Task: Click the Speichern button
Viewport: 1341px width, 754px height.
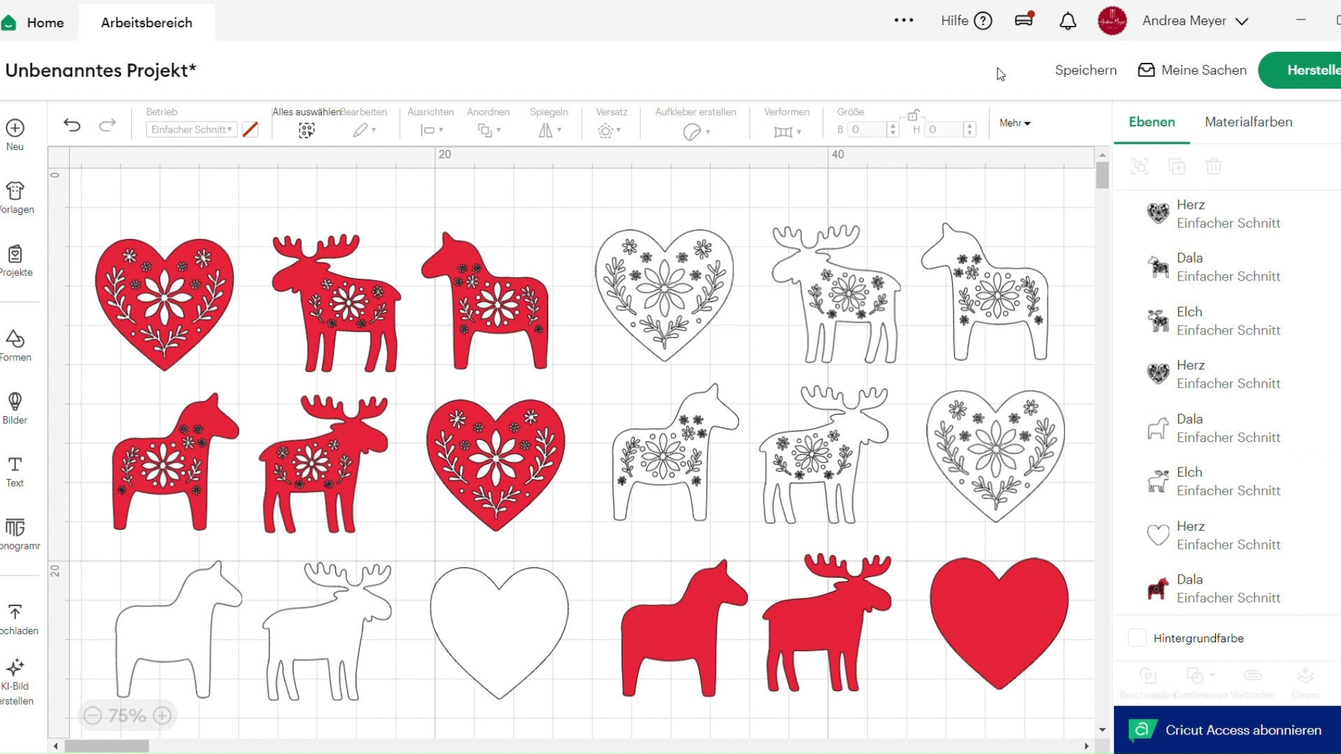Action: click(x=1085, y=70)
